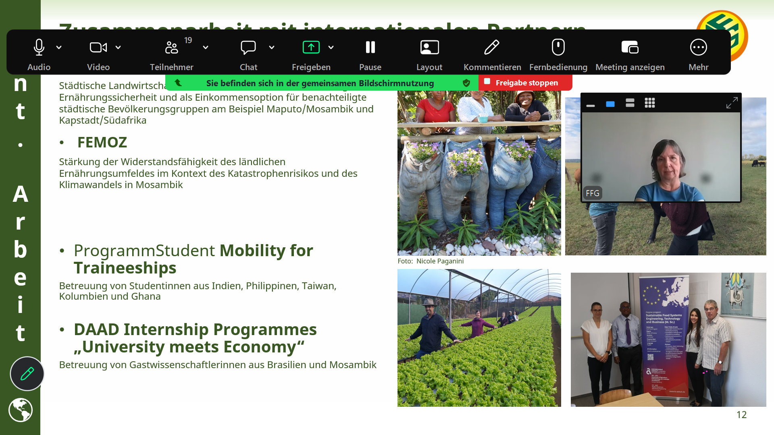This screenshot has width=774, height=435.
Task: Expand the Audio options arrow
Action: (x=59, y=48)
